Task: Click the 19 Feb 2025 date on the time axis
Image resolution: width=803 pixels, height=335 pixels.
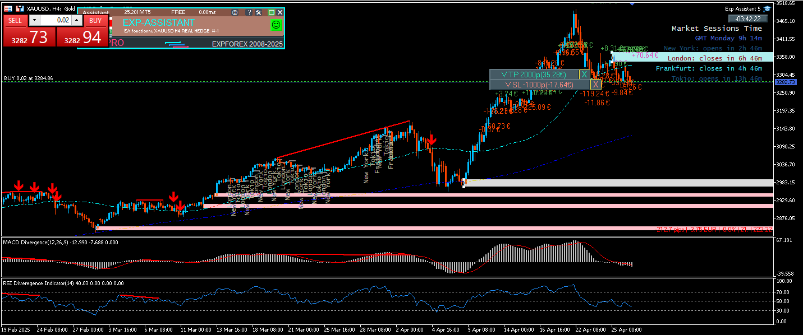Action: click(x=16, y=329)
